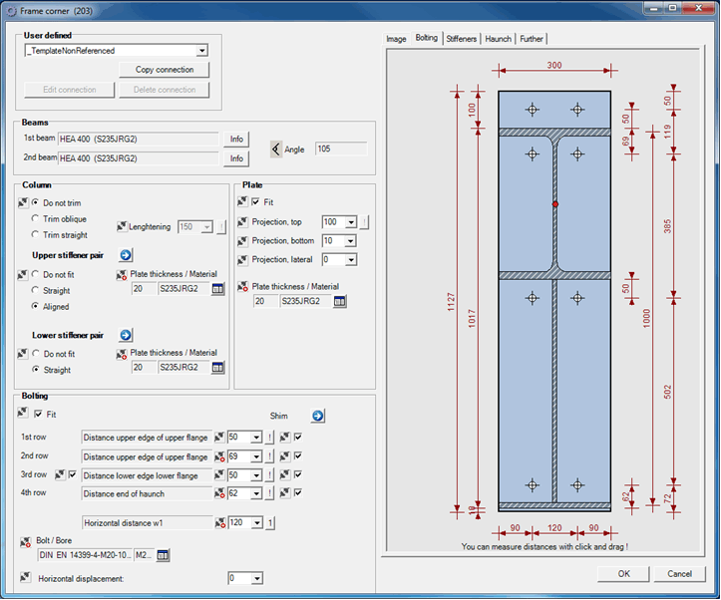Open material table for upper stiffener plate
721x600 pixels.
point(217,289)
